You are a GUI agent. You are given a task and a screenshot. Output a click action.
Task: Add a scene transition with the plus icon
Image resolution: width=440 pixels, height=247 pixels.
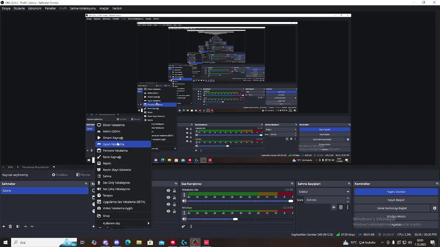333,207
